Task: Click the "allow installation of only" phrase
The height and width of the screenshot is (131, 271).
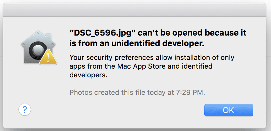Action: (x=195, y=57)
